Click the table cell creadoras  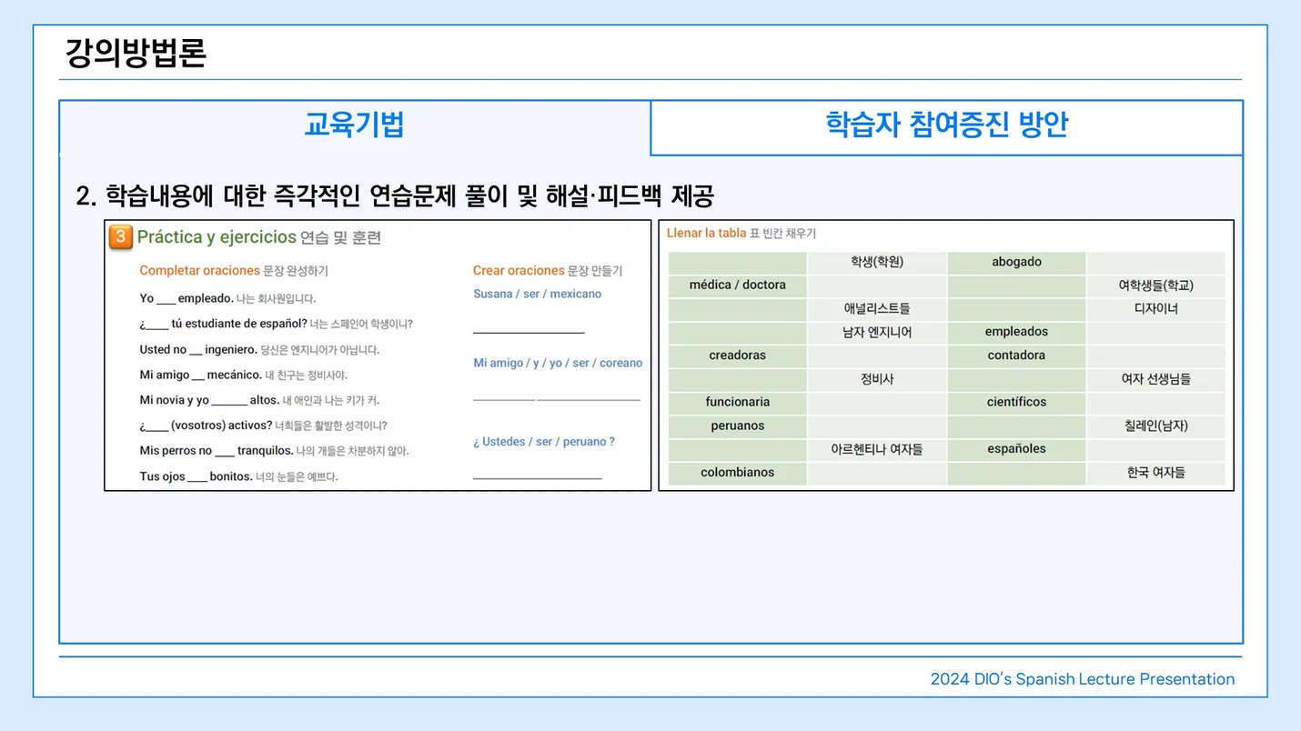[737, 355]
